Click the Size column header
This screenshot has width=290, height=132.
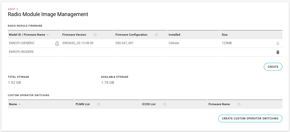[224, 35]
